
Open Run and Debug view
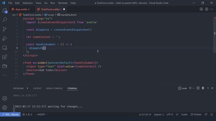click(5, 38)
